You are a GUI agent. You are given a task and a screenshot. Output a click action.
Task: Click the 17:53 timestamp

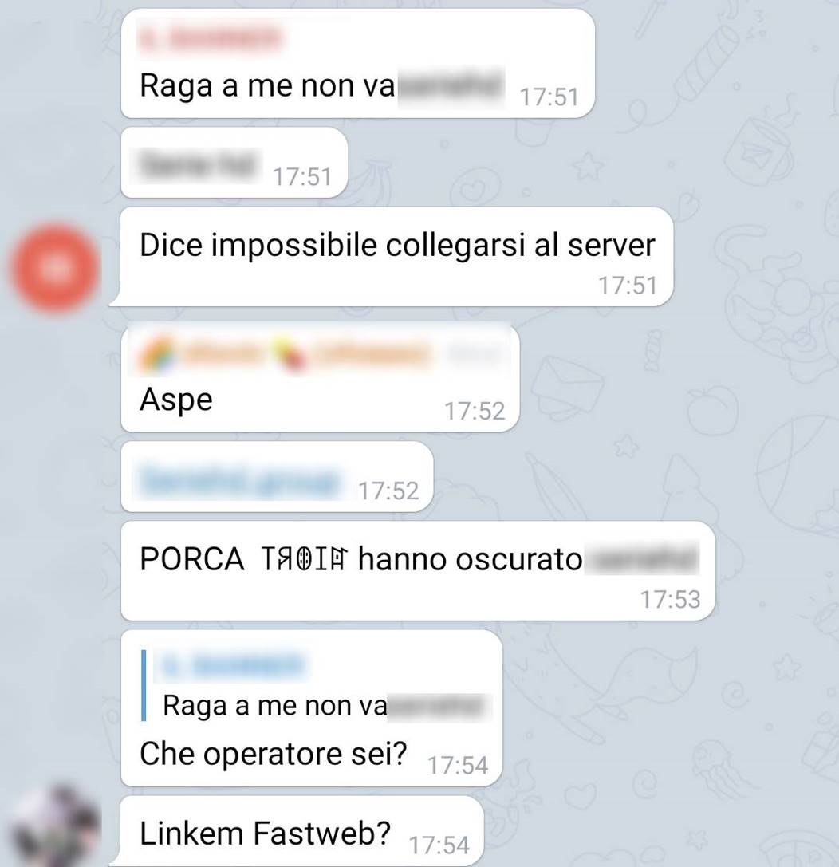point(670,599)
